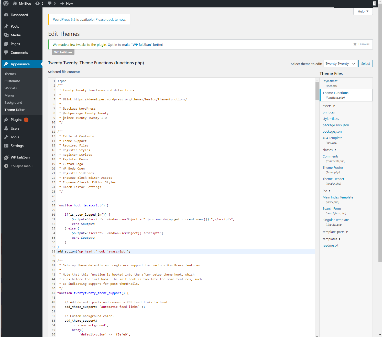Click the Plugins icon in sidebar
The width and height of the screenshot is (382, 337).
(x=6, y=120)
